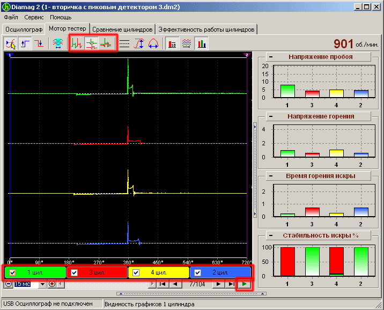
Task: Choose sequential cylinders waveform view icon
Action: 77,43
